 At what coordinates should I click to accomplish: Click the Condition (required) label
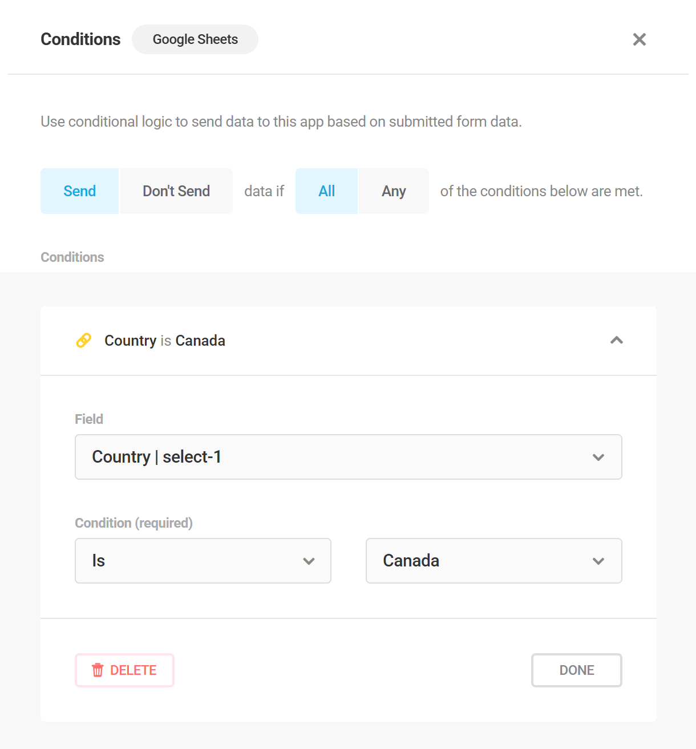tap(133, 523)
